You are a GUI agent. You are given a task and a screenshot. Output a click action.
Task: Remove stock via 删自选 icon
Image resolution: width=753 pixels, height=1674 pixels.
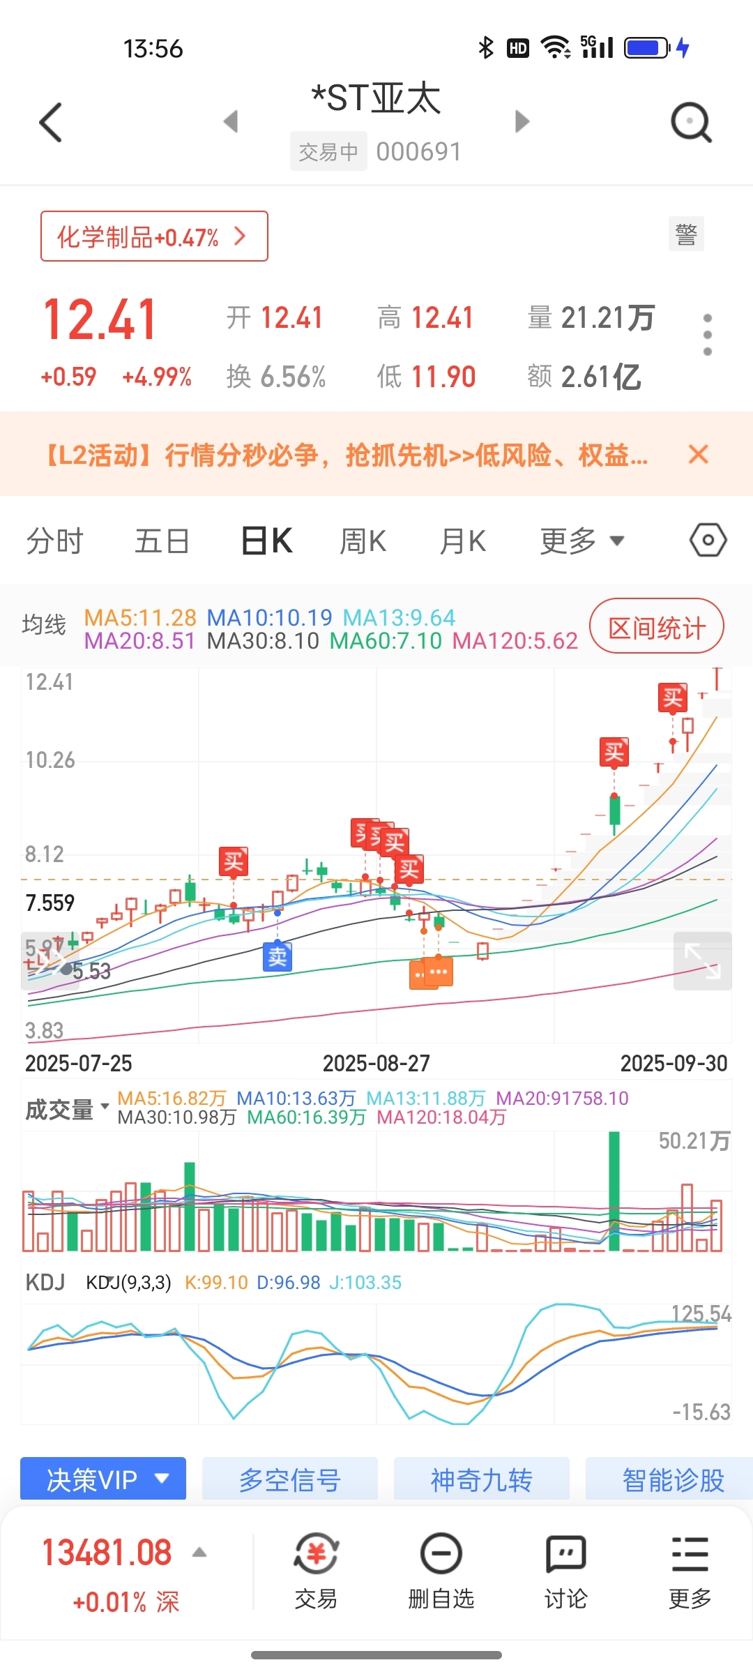441,1572
